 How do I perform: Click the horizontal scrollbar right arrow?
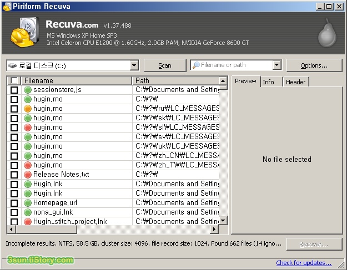(214, 229)
